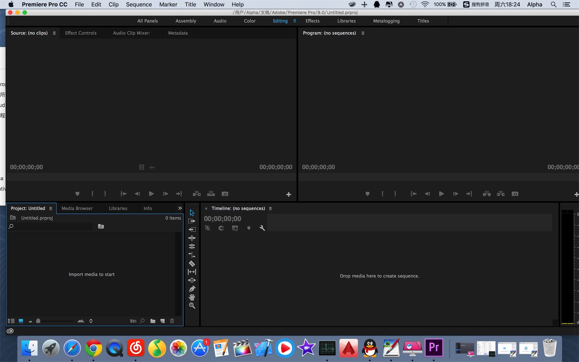Viewport: 579px width, 362px height.
Task: Select the Rolling Edit tool
Action: point(192,247)
